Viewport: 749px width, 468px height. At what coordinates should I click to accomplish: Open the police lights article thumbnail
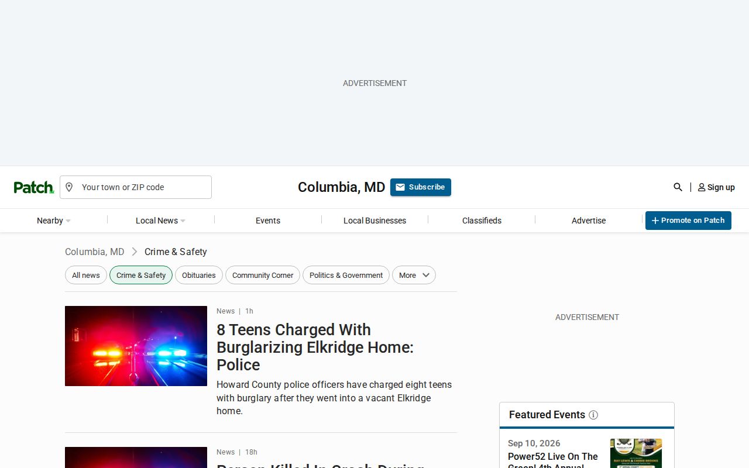136,346
